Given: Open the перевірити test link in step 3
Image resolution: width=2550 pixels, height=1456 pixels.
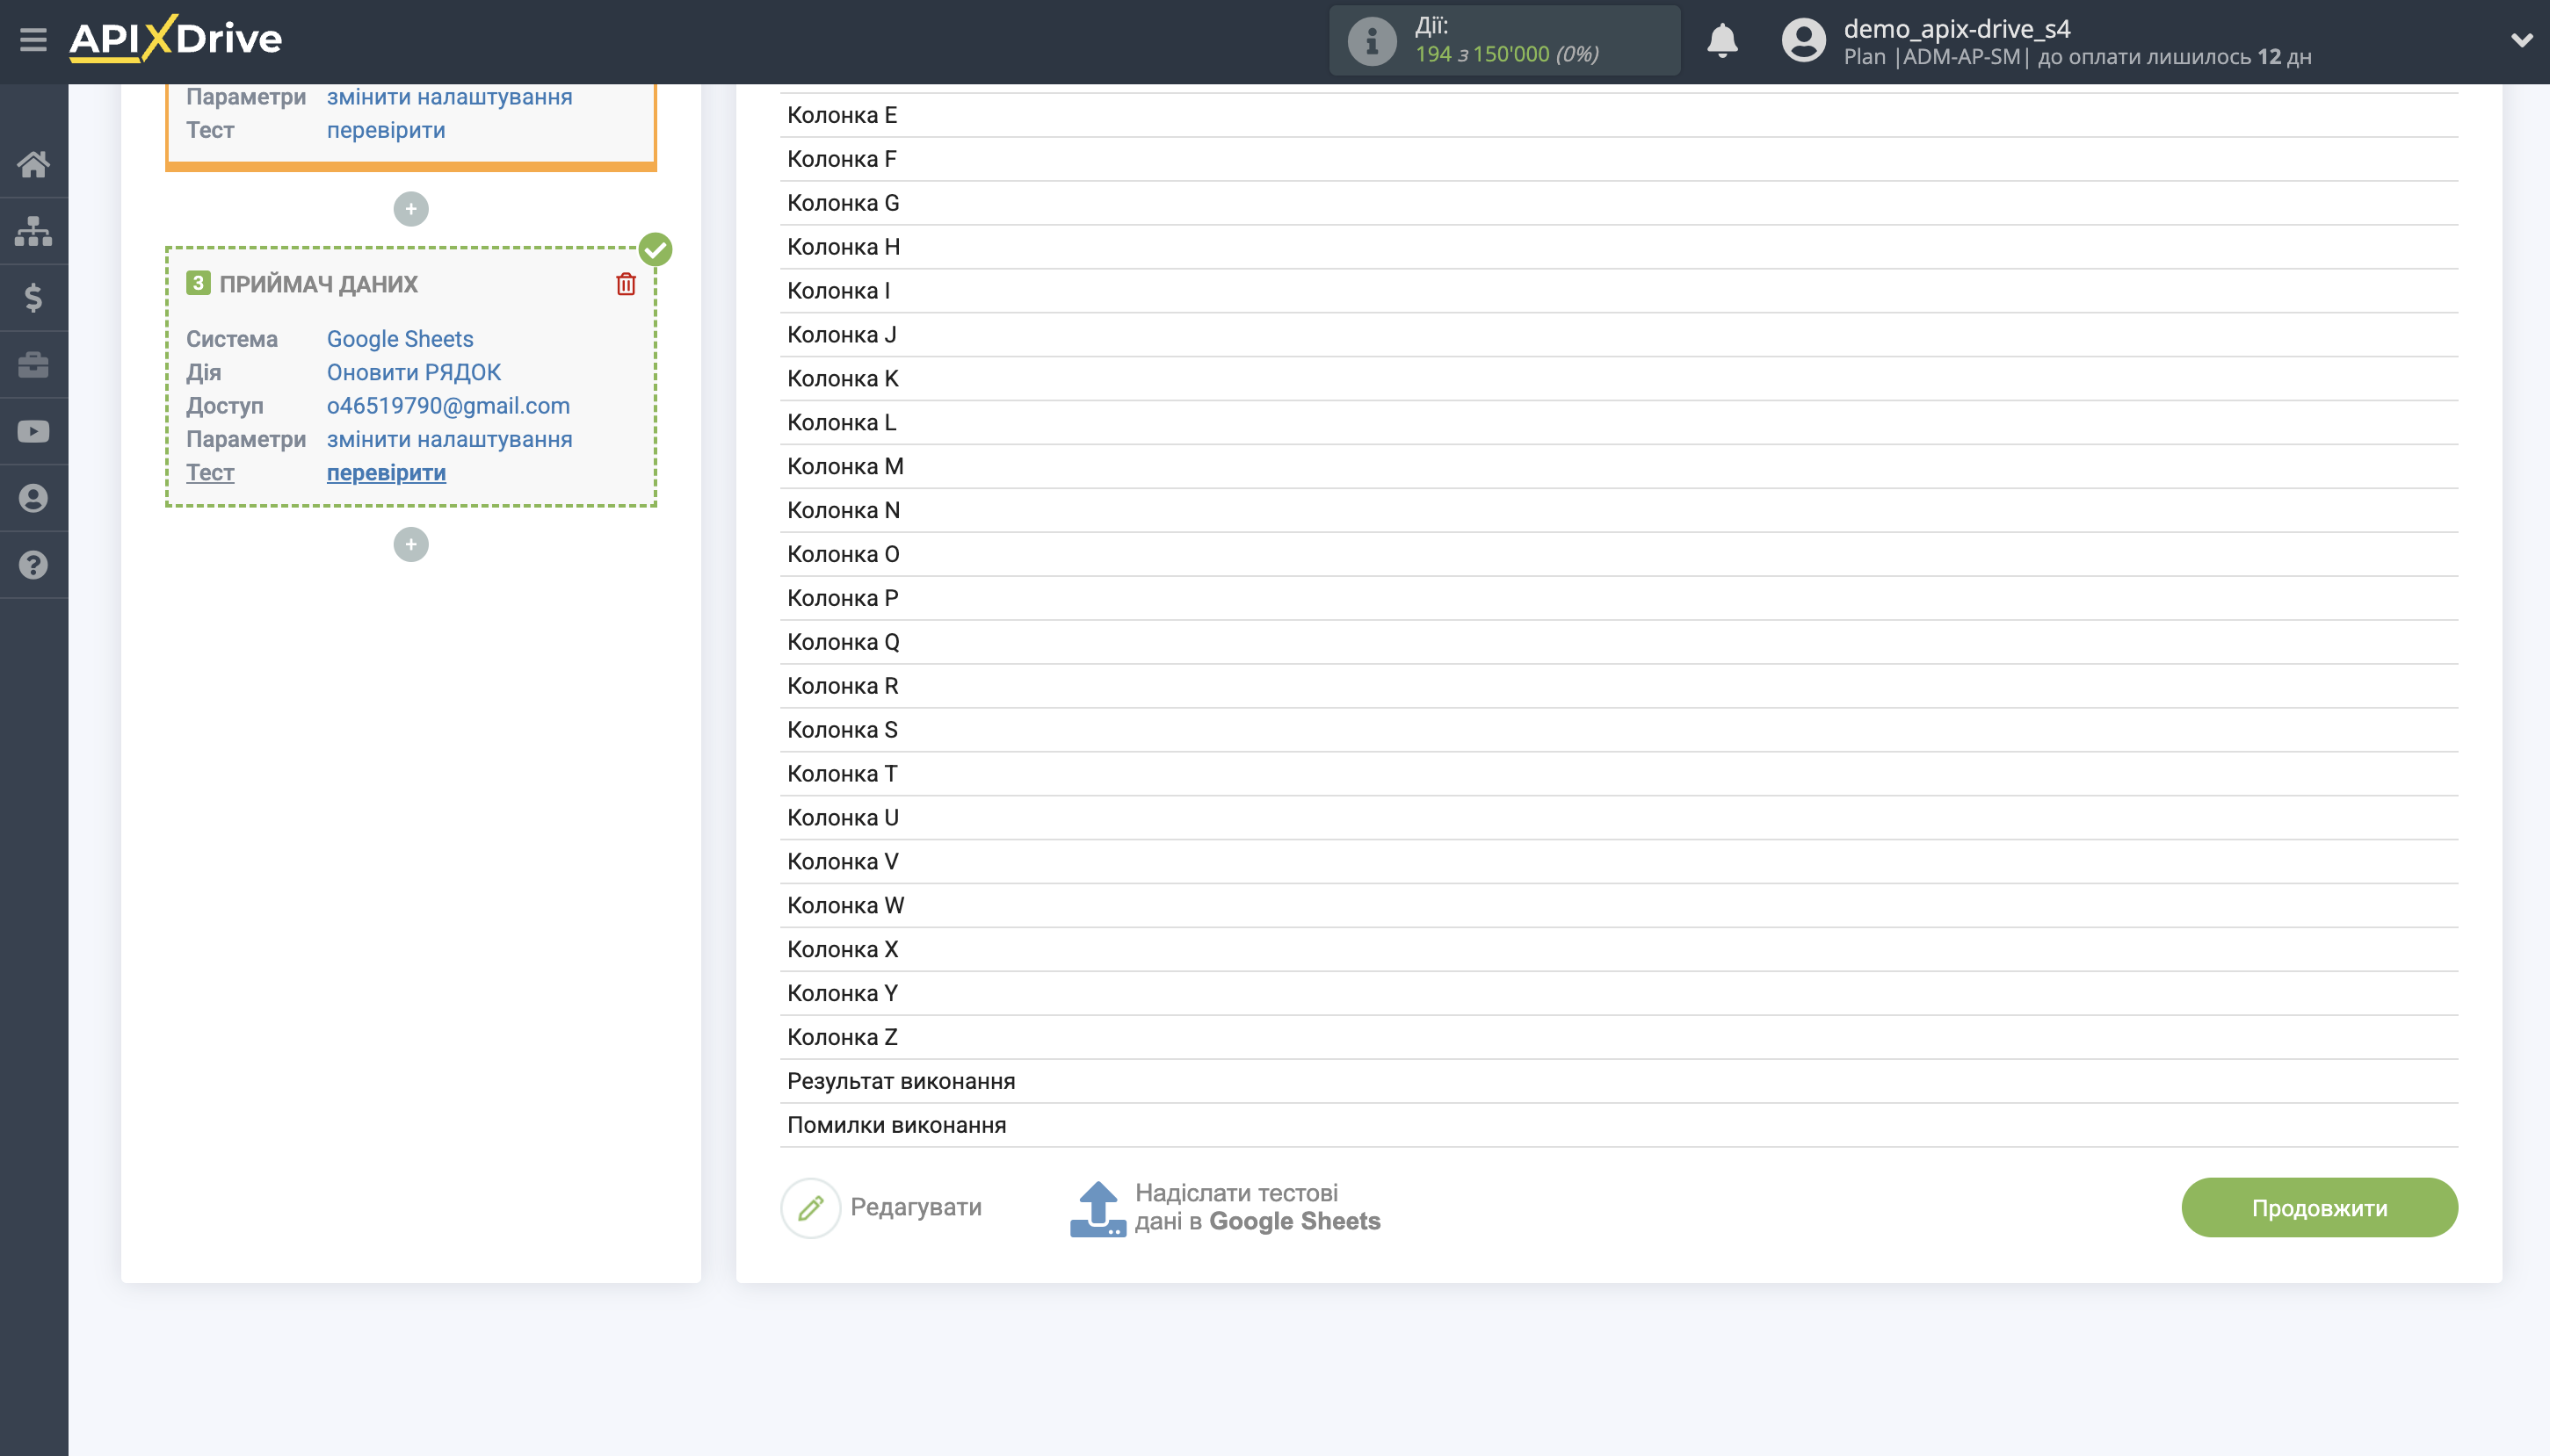Looking at the screenshot, I should point(385,472).
